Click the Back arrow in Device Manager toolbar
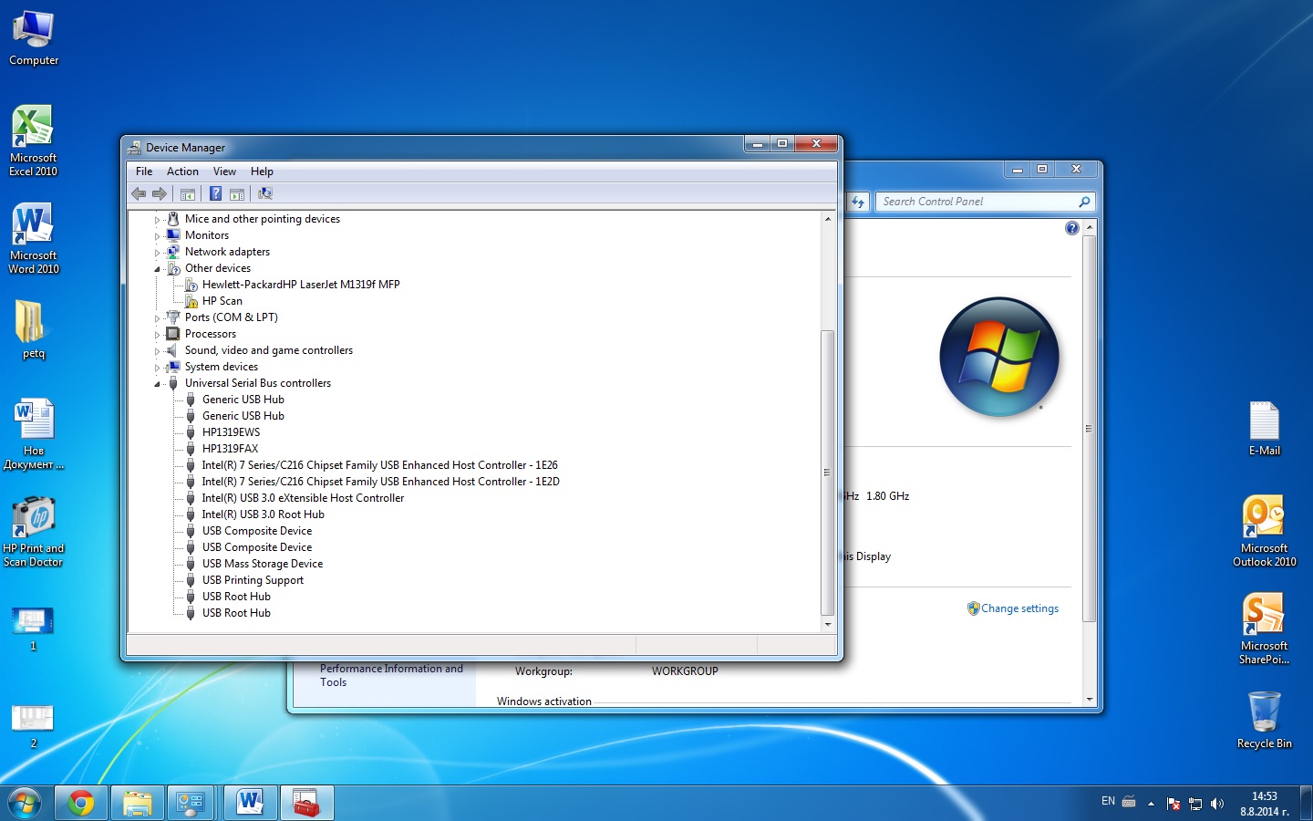This screenshot has height=821, width=1313. 139,193
